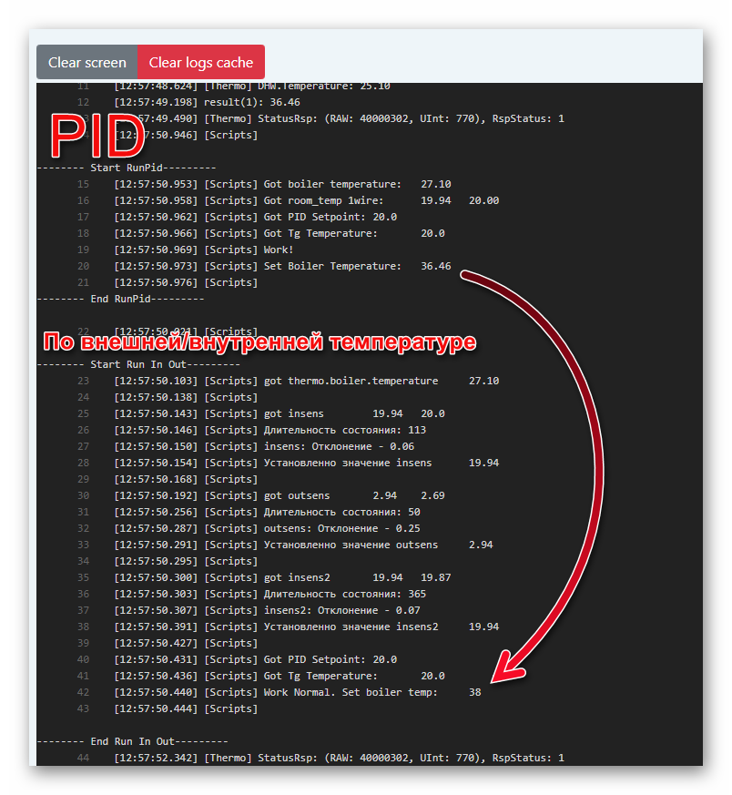Select log line 15 Got boiler temperature

282,184
